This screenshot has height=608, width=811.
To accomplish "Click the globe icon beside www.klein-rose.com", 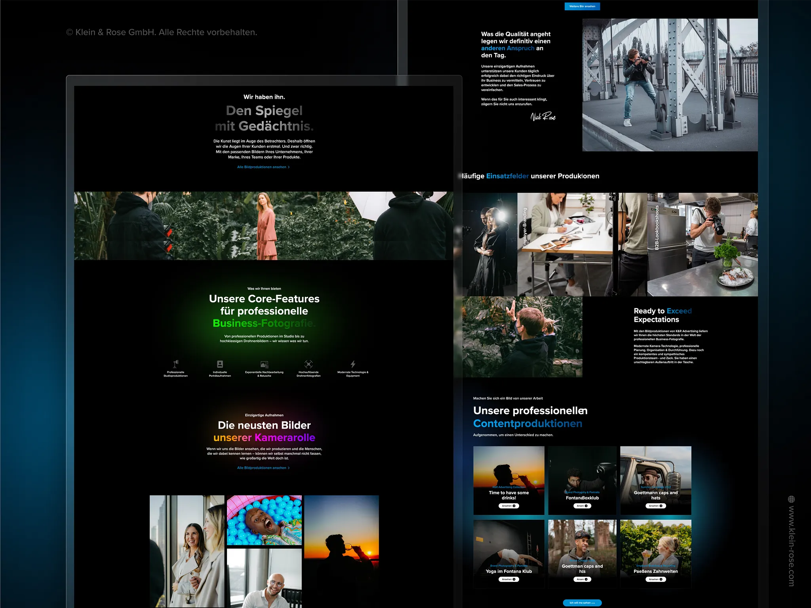I will point(791,499).
